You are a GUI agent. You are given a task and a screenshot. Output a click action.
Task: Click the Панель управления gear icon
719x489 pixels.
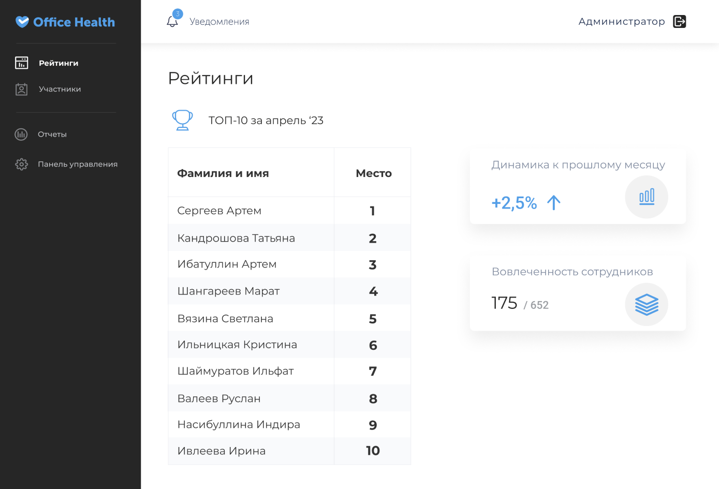(x=21, y=165)
